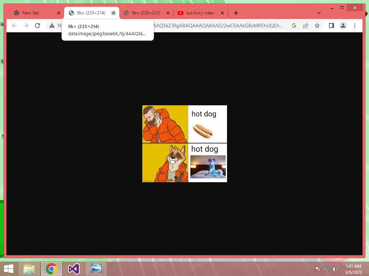The height and width of the screenshot is (276, 369).
Task: Close the sus furry video tab
Action: pyautogui.click(x=222, y=13)
